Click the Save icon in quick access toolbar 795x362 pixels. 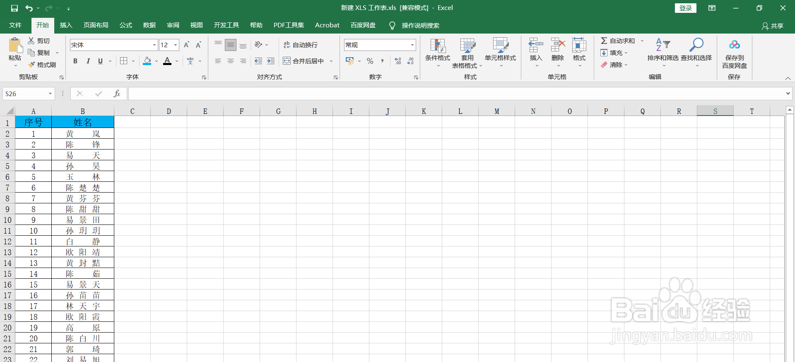coord(14,8)
